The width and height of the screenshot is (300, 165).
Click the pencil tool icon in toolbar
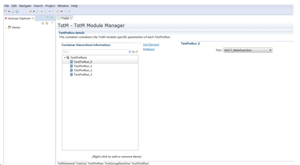point(30,11)
